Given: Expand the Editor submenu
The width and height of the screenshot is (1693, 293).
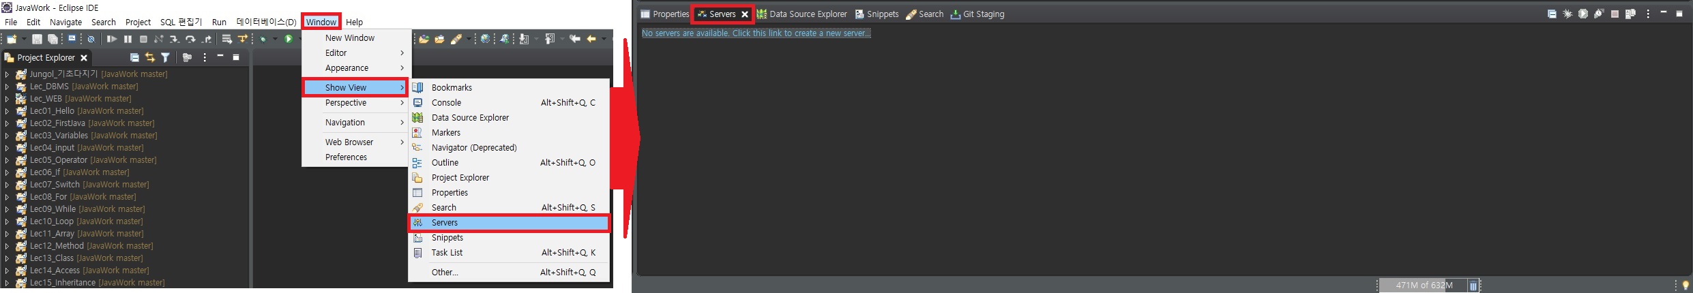Looking at the screenshot, I should [x=355, y=53].
